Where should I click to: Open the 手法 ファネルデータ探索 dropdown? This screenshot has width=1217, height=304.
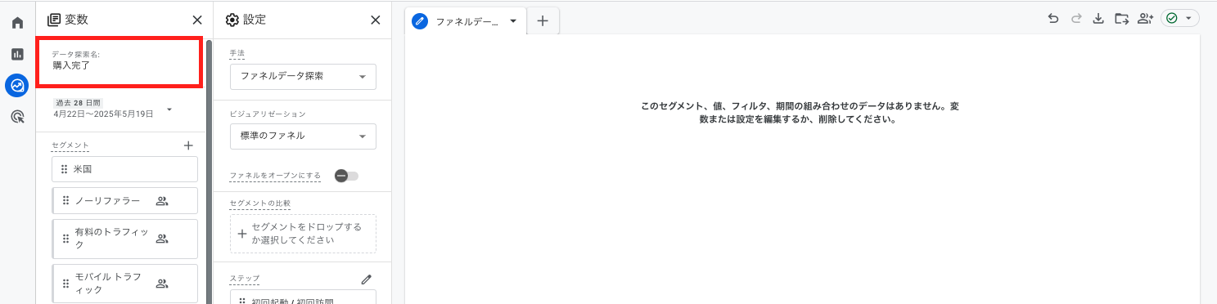click(x=303, y=76)
